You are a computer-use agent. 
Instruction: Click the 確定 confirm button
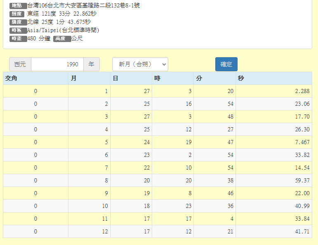click(226, 64)
